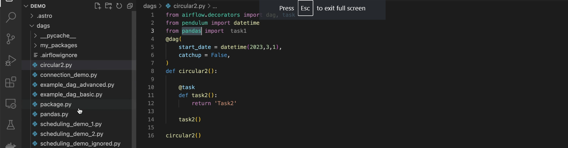Create a new folder in DEMO
Viewport: 568px width, 148px height.
(108, 6)
